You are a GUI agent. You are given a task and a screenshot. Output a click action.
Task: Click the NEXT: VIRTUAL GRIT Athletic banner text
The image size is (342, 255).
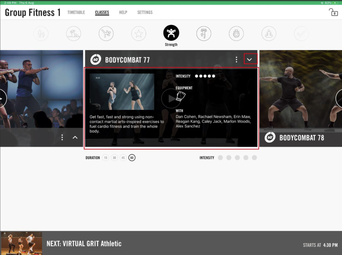coord(84,244)
